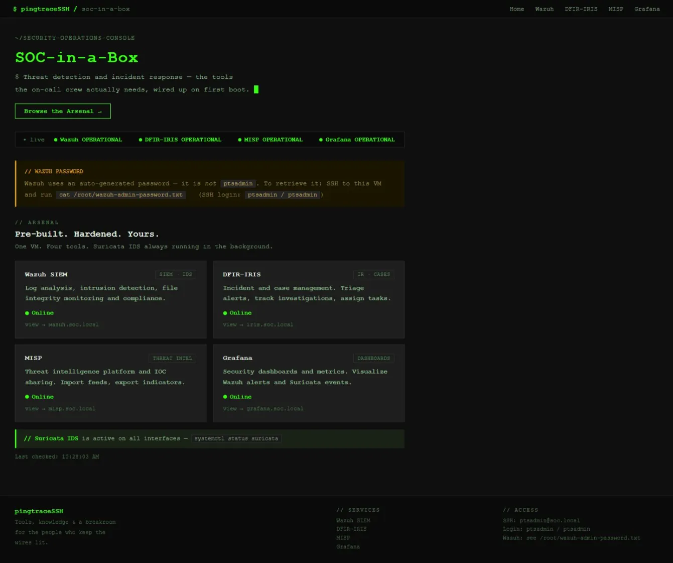The width and height of the screenshot is (673, 563).
Task: Click the THREAT INTEL tag badge
Action: pyautogui.click(x=172, y=358)
